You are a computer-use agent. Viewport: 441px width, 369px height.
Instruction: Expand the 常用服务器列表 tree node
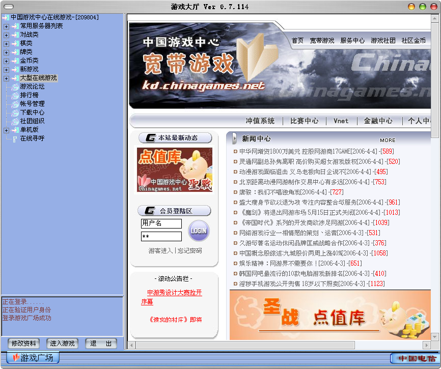6,26
